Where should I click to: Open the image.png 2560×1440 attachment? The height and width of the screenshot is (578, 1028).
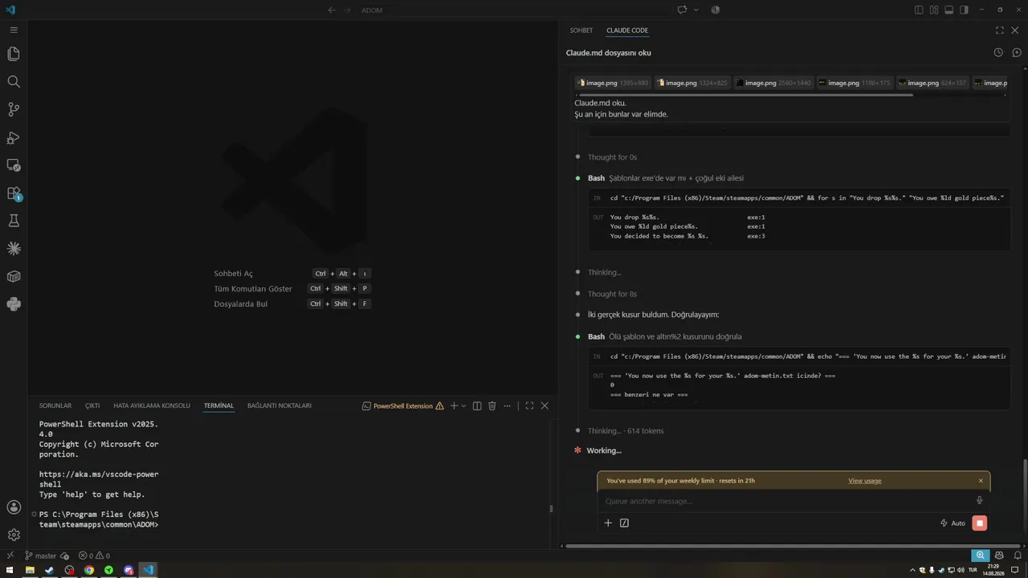[x=774, y=83]
